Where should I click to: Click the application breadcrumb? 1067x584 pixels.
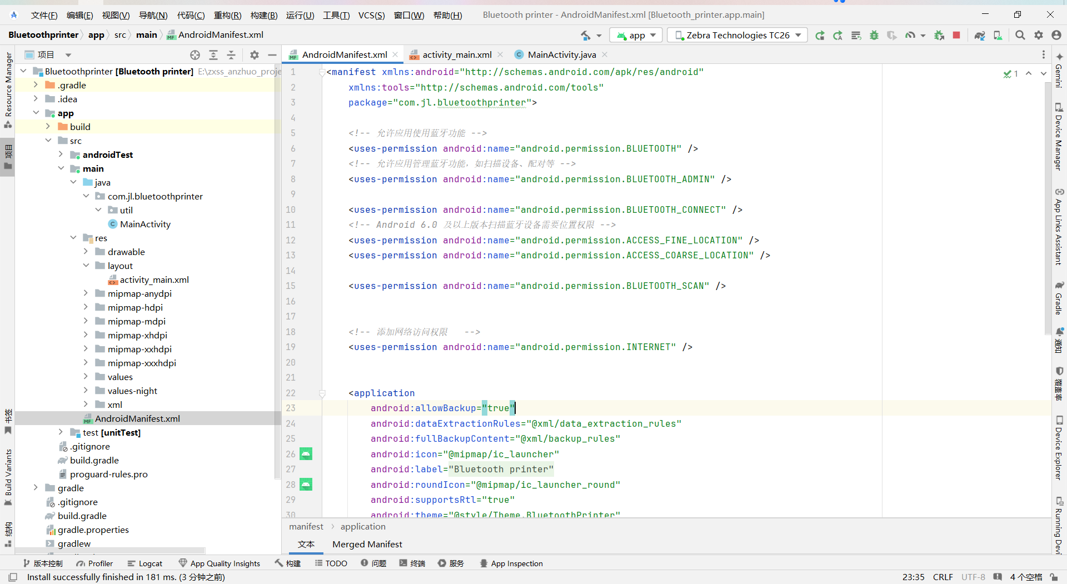(x=363, y=527)
